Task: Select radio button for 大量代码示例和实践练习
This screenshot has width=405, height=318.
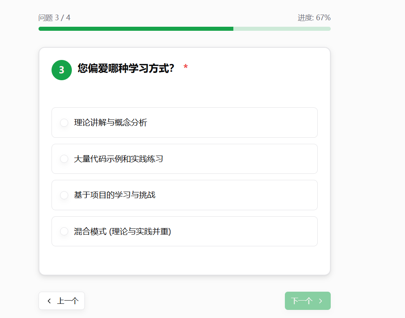Action: pos(64,159)
